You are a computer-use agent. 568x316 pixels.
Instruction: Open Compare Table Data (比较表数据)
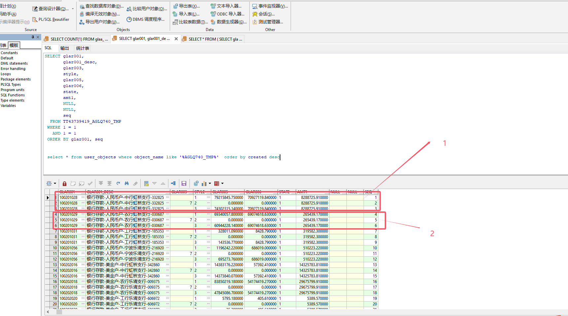tap(191, 22)
